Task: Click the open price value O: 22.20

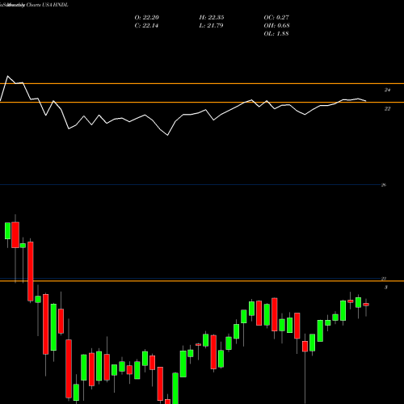Action: tap(147, 18)
